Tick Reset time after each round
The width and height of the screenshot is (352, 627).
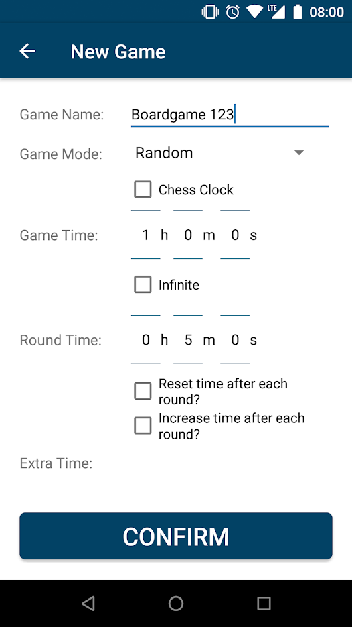point(143,391)
